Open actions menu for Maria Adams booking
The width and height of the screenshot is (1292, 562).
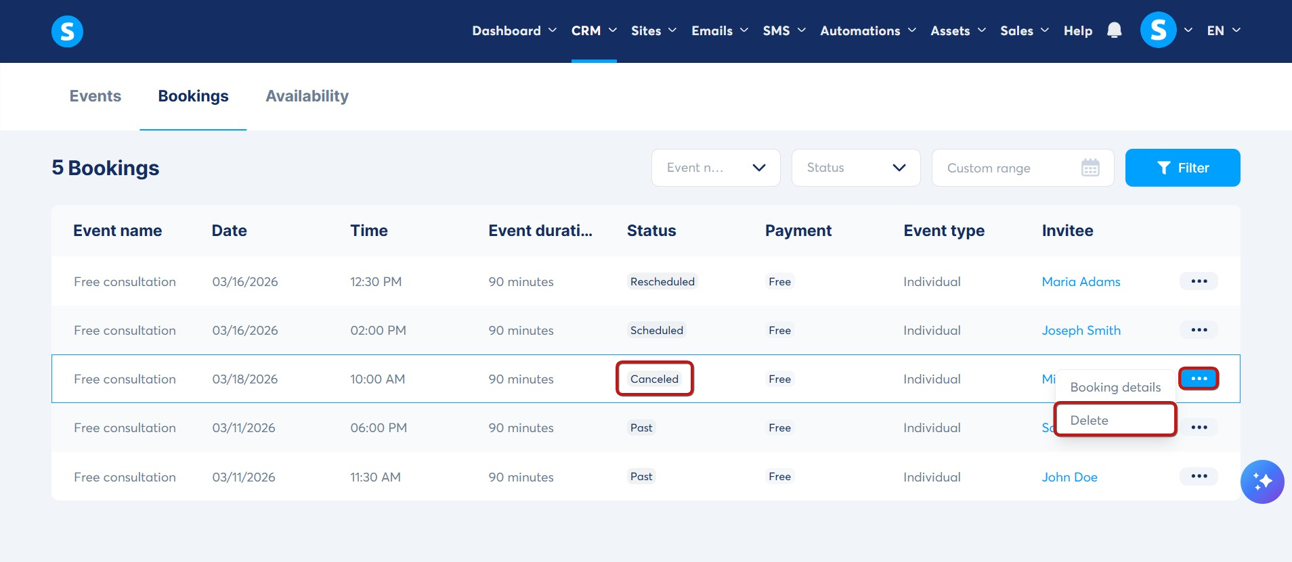pos(1199,281)
